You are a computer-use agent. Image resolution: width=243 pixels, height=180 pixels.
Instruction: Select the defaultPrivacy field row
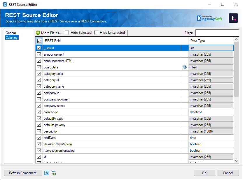click(x=112, y=119)
